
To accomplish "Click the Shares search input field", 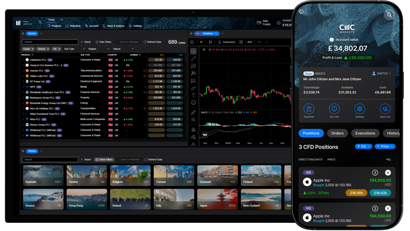I will pos(50,42).
